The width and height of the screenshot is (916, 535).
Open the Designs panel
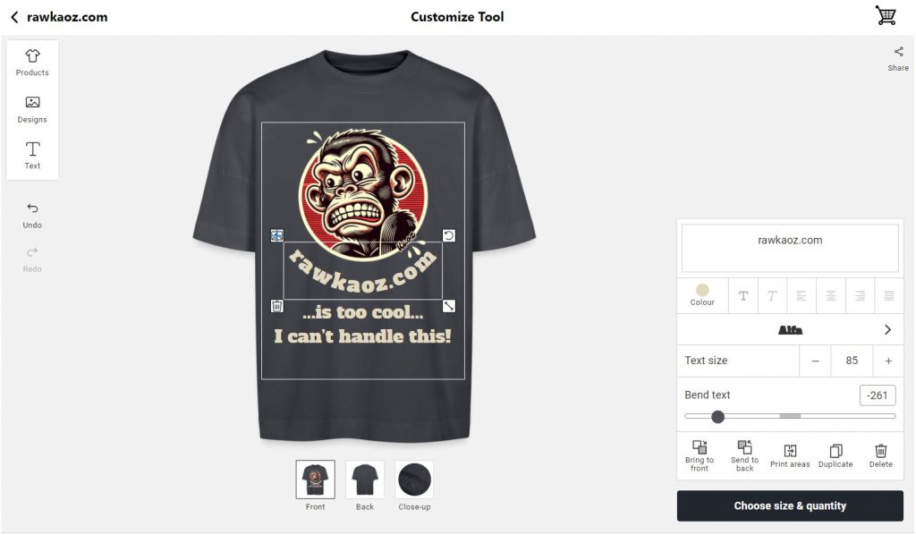click(x=32, y=109)
